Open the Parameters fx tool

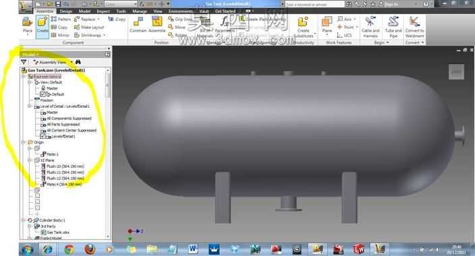pos(225,24)
